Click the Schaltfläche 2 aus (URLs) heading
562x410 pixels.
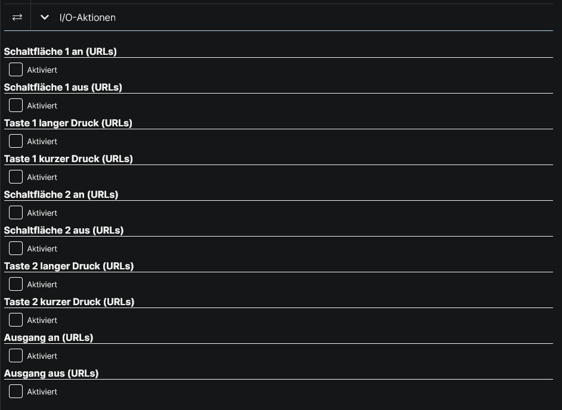pos(64,230)
